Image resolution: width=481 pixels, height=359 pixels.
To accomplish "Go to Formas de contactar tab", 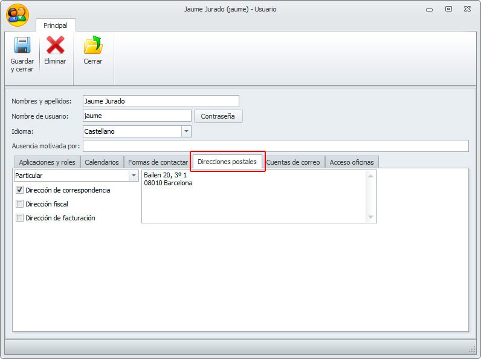I will (x=158, y=162).
